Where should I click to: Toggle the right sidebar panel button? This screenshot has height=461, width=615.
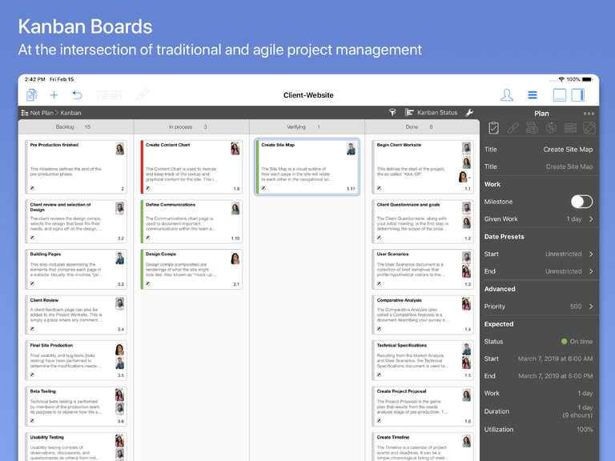point(577,95)
